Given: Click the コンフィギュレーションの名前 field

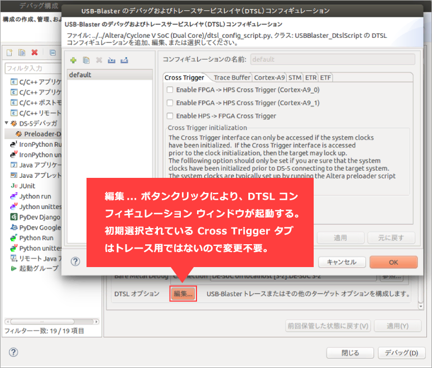Looking at the screenshot, I should 333,60.
